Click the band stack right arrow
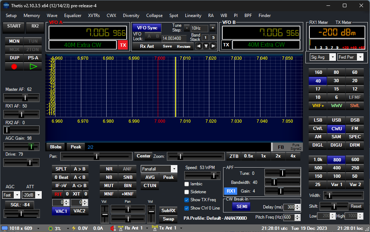This screenshot has width=370, height=232. 213,46
